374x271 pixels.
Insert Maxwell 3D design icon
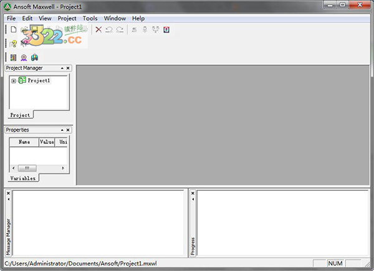point(13,57)
